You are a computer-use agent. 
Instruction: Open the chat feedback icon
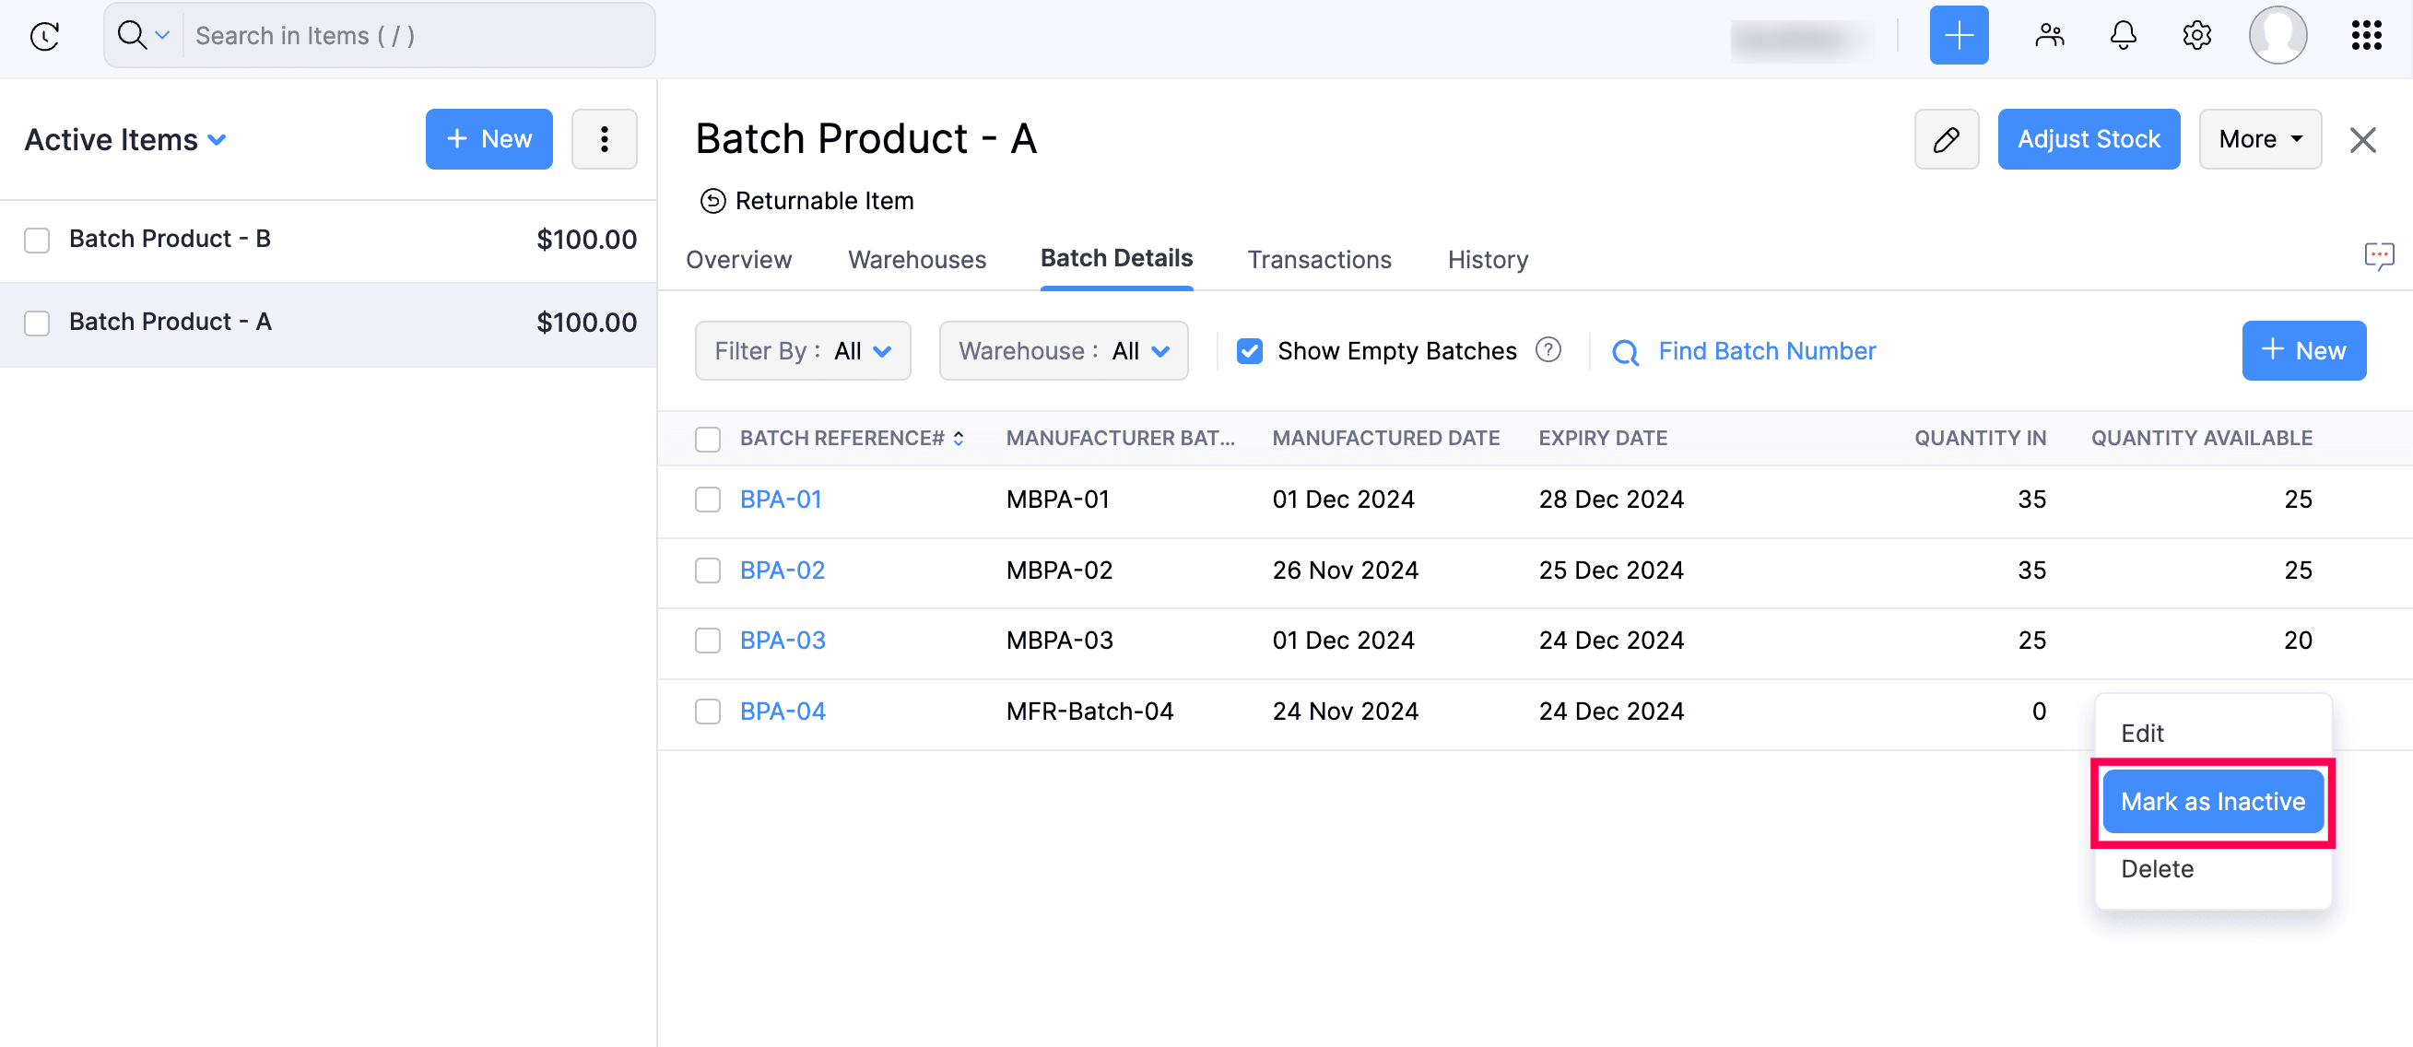2378,255
